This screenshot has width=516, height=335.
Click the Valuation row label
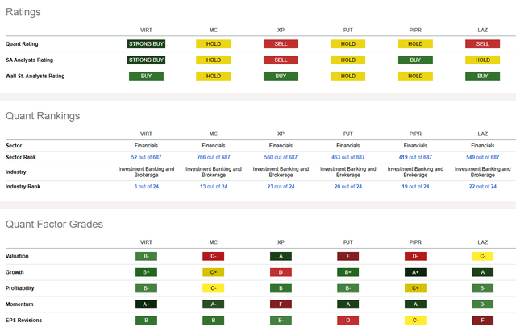pos(17,256)
